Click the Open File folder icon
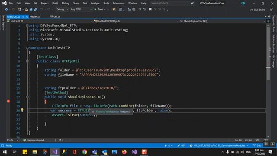Viewport: 277px width, 156px height. coord(26,10)
